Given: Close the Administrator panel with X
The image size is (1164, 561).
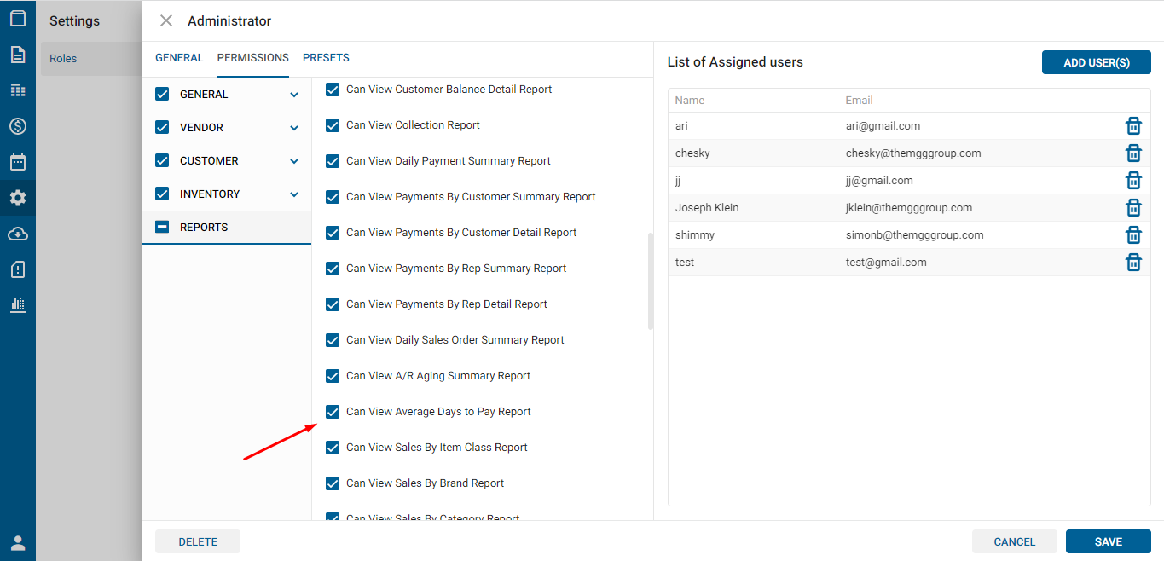Looking at the screenshot, I should 166,20.
